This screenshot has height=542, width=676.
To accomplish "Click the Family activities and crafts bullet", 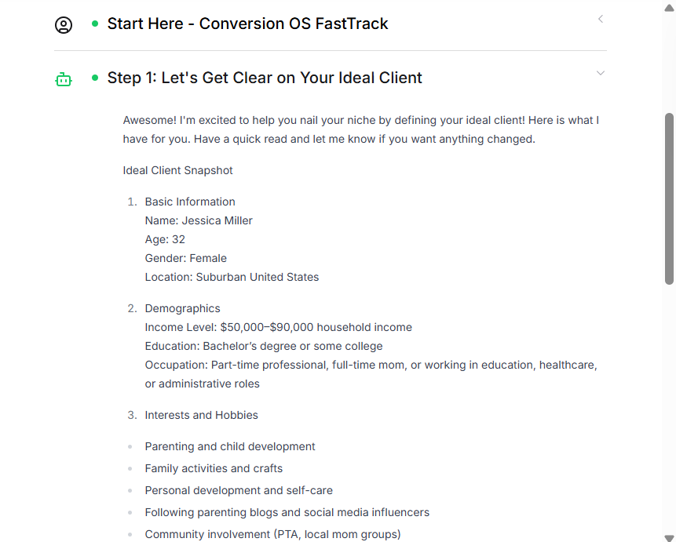I will tap(214, 468).
